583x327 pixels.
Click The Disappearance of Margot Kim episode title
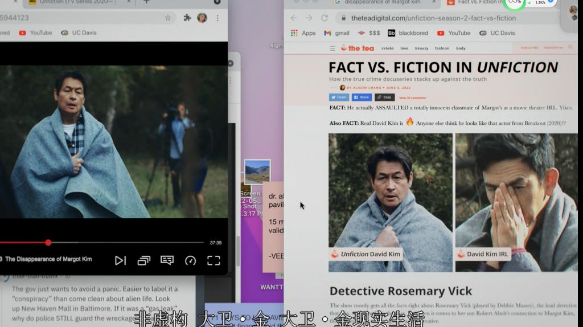coord(48,259)
